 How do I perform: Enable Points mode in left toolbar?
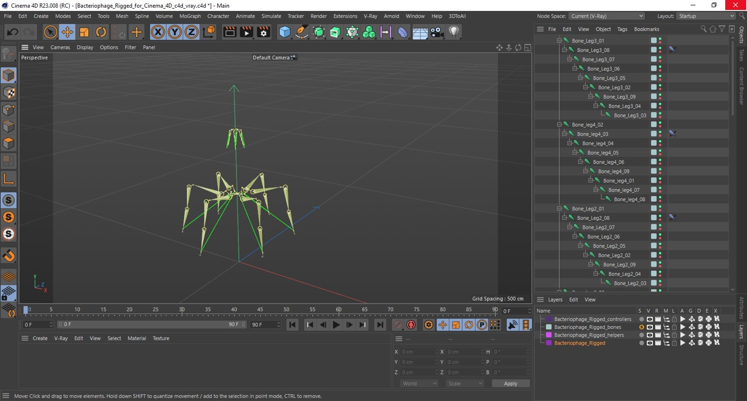(x=9, y=110)
